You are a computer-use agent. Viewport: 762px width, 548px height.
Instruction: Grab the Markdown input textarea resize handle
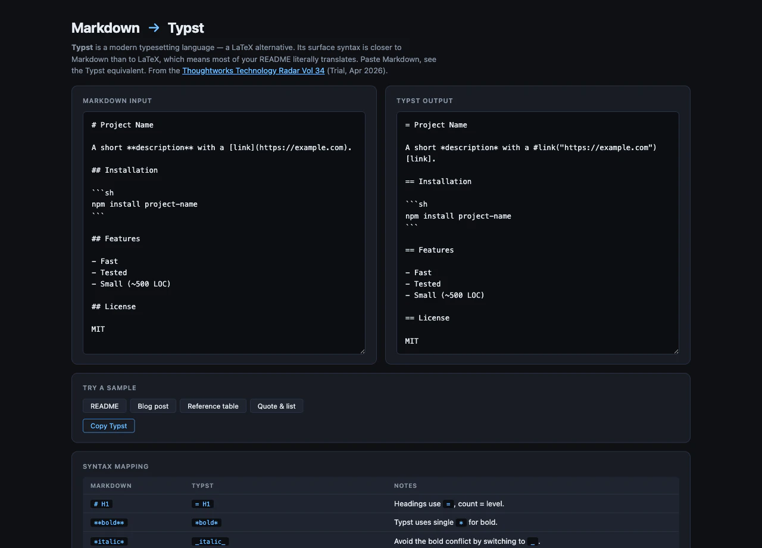coord(362,351)
